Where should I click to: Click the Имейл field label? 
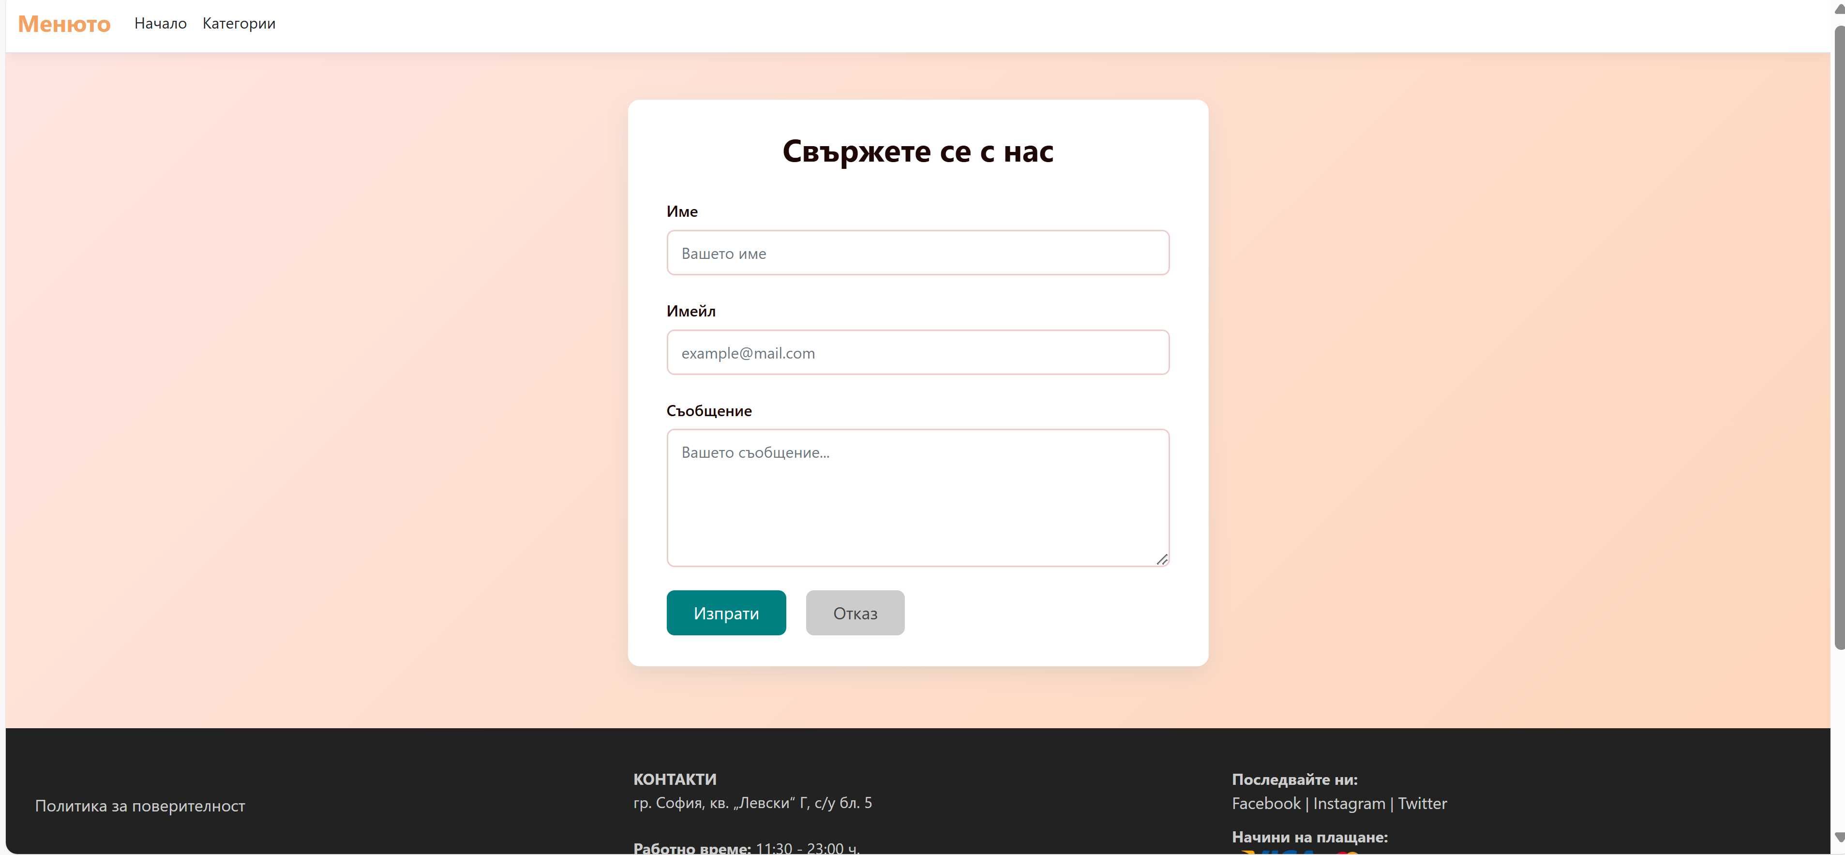pyautogui.click(x=691, y=311)
